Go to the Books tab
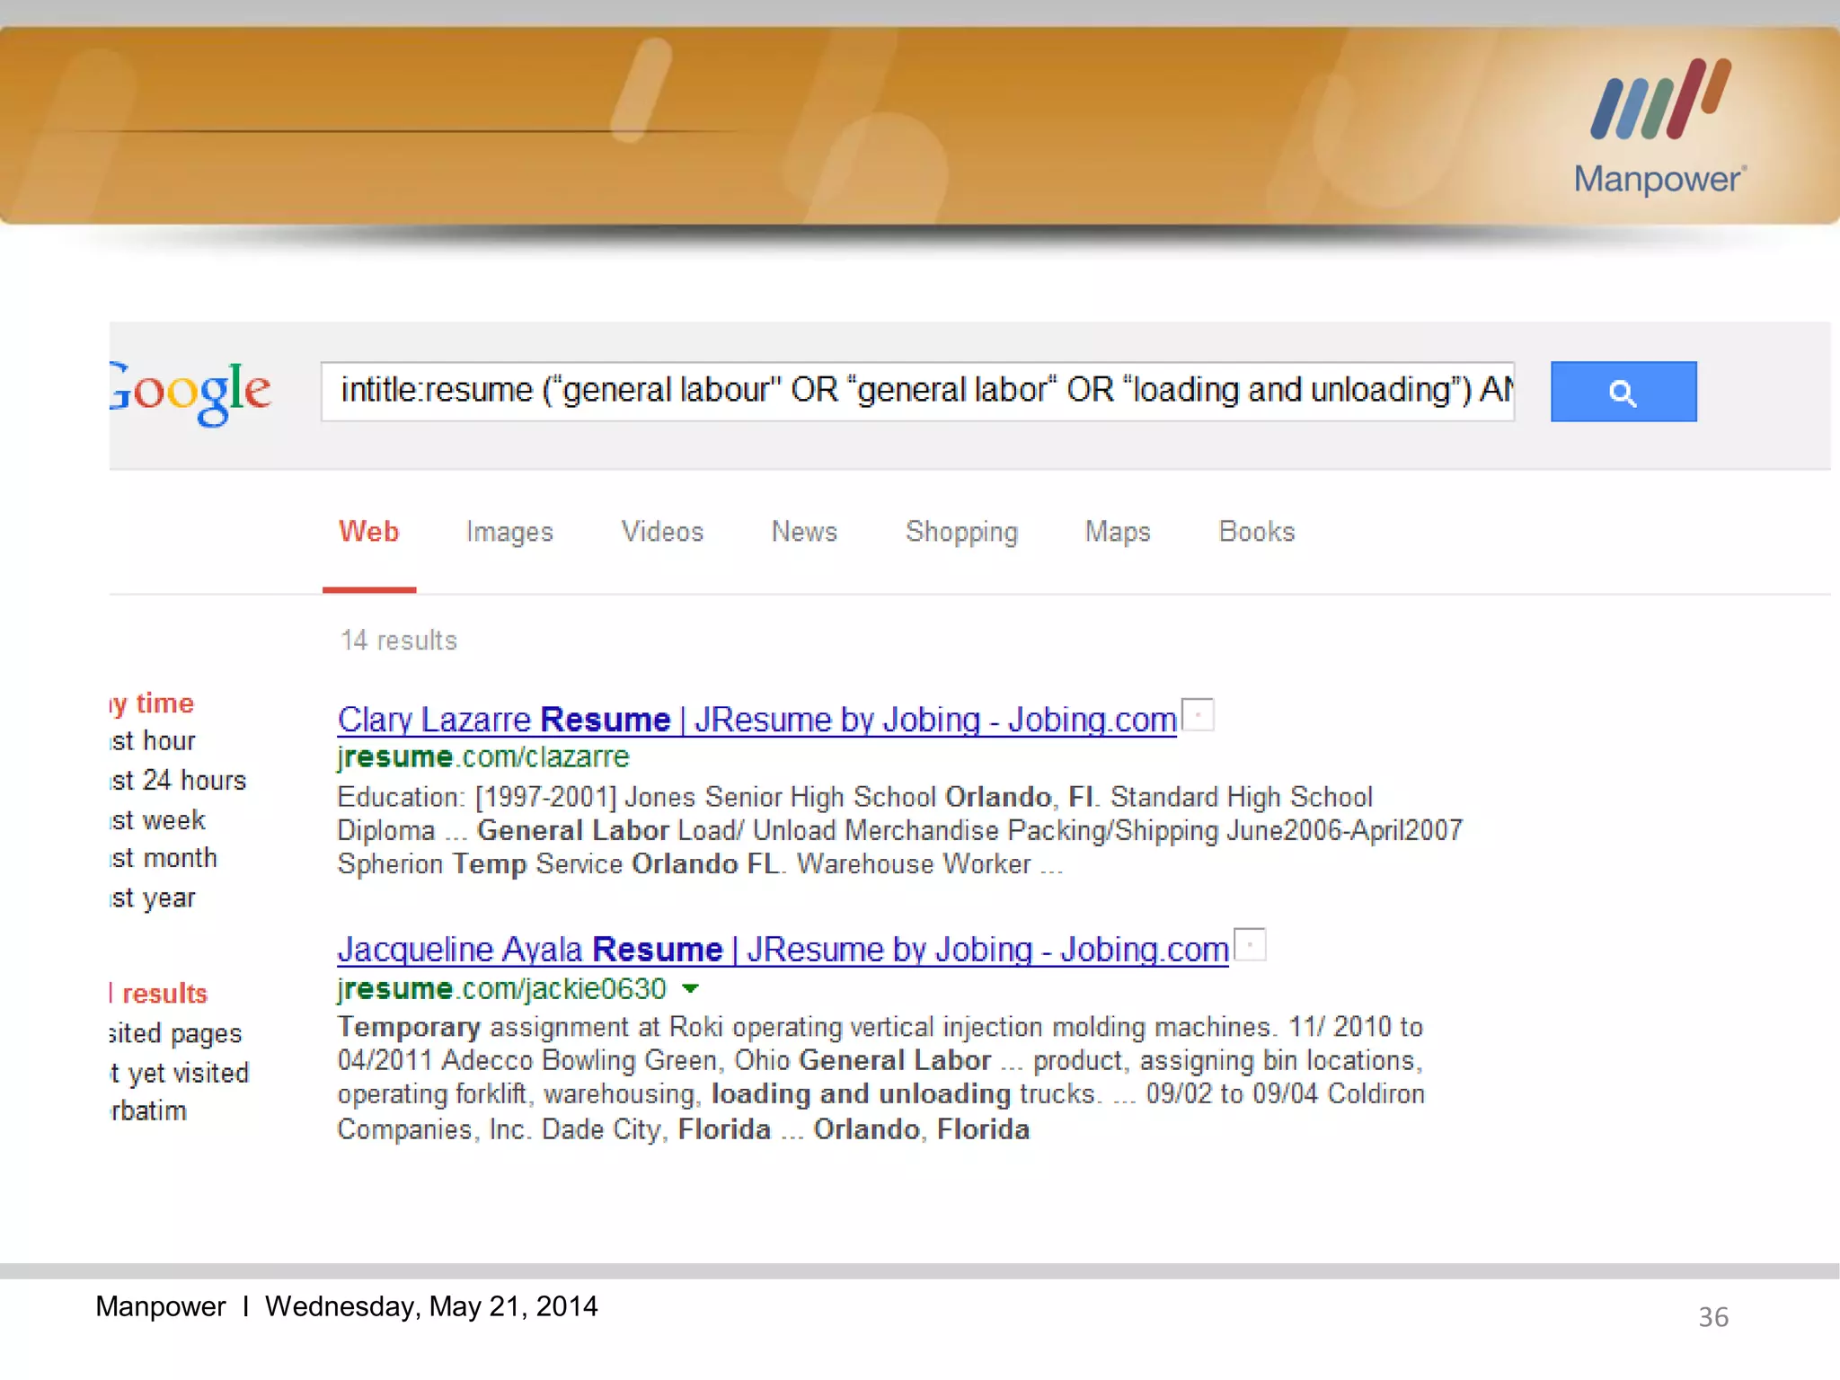The height and width of the screenshot is (1380, 1840). 1256,532
